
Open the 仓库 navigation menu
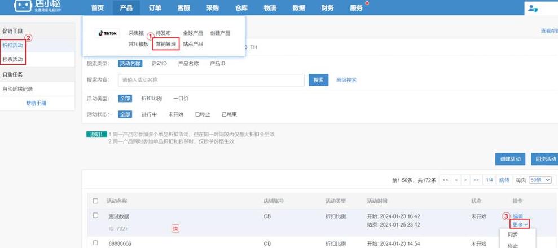point(241,8)
